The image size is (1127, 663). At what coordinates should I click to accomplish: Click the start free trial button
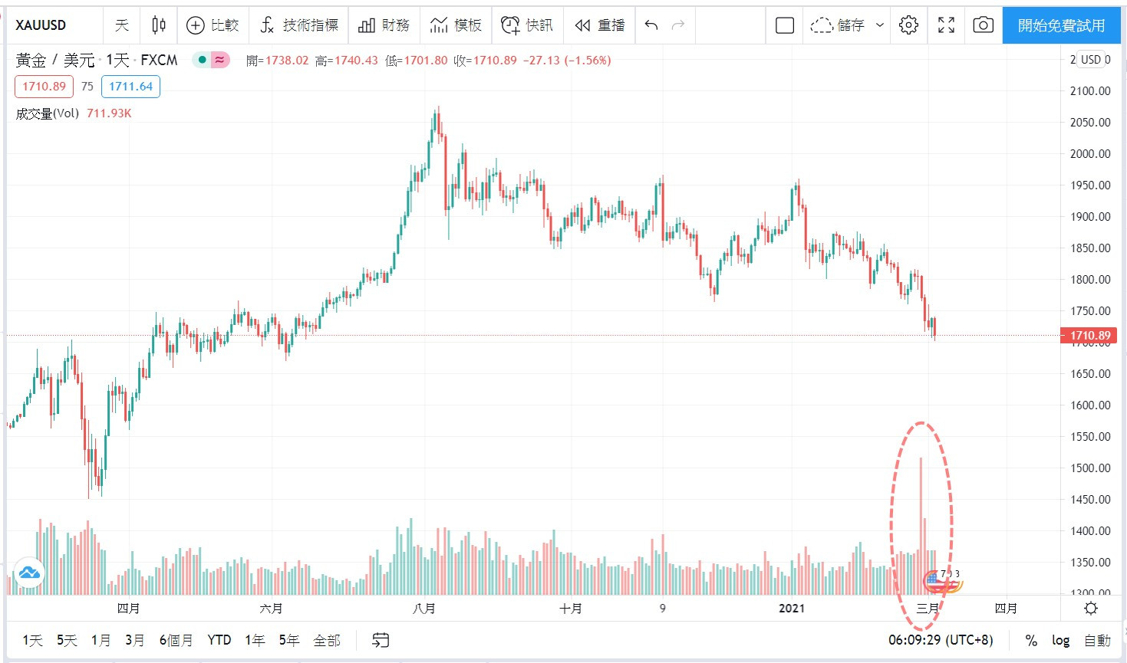1061,25
